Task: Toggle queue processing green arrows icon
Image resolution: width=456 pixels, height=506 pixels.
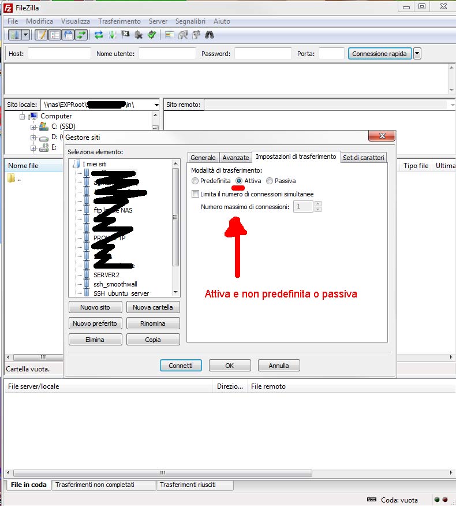Action: coord(112,35)
